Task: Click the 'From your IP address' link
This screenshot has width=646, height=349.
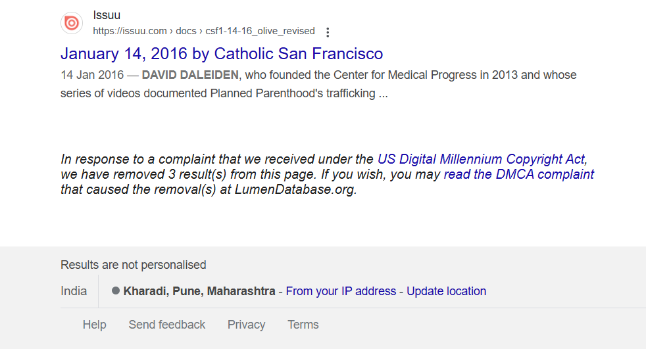Action: 341,291
